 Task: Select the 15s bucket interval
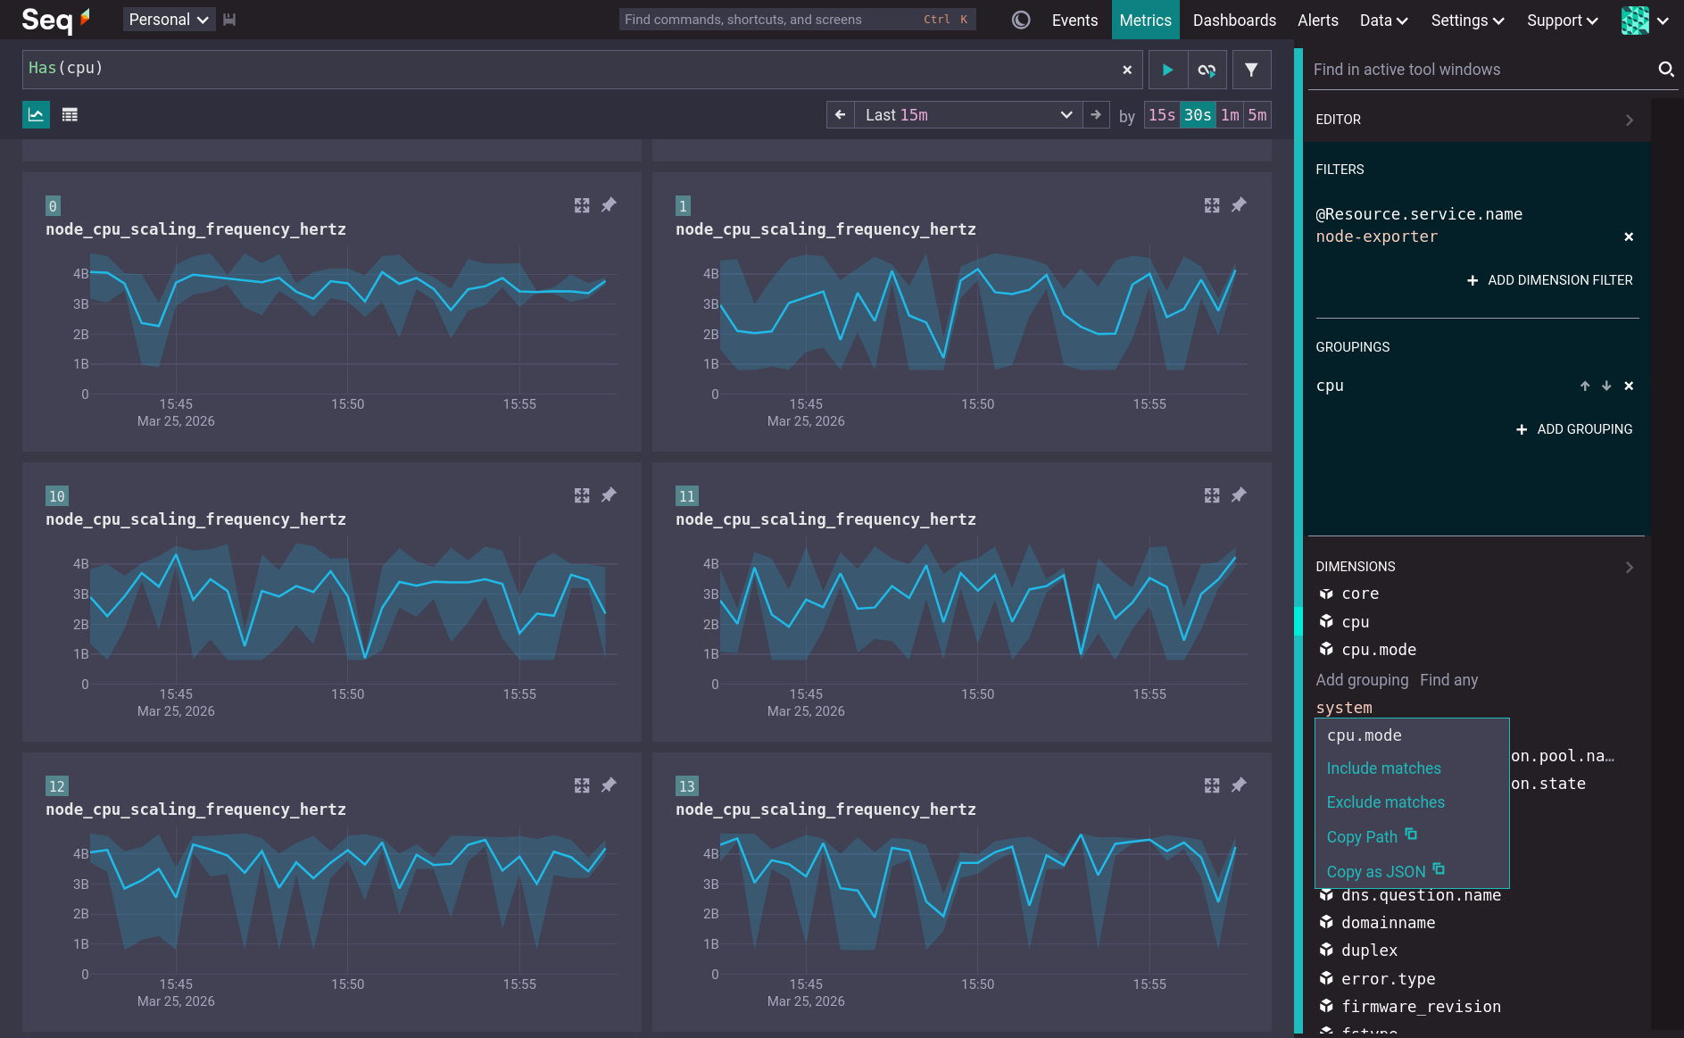(x=1161, y=114)
